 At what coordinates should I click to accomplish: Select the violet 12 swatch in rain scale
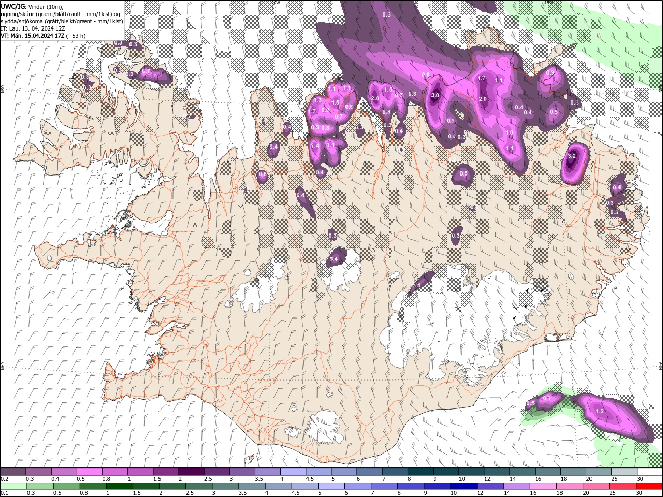[x=490, y=486]
